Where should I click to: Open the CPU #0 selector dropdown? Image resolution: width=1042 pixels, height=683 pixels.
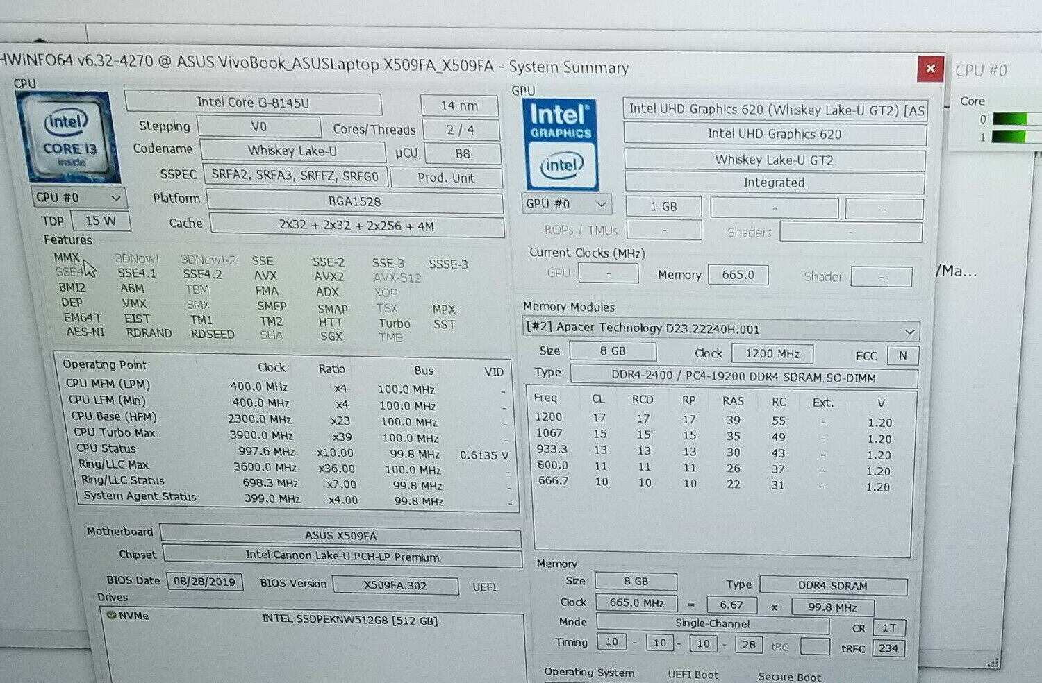pyautogui.click(x=78, y=198)
